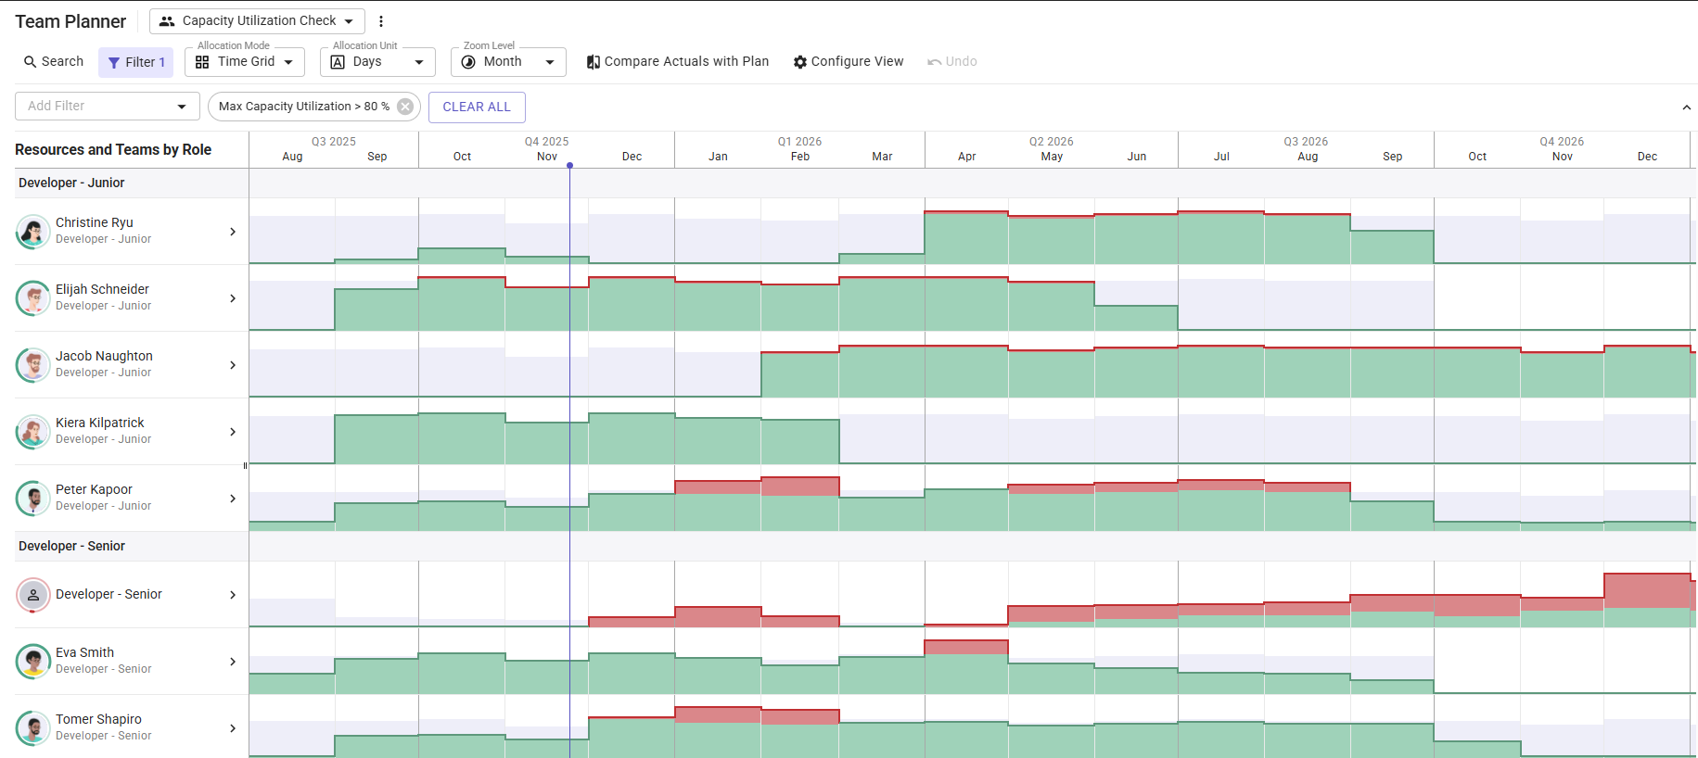
Task: Click Christine Ryu's avatar
Action: click(x=33, y=232)
